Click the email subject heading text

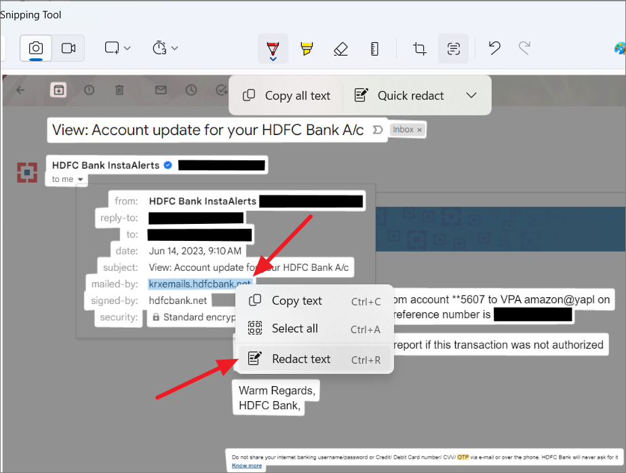(208, 130)
